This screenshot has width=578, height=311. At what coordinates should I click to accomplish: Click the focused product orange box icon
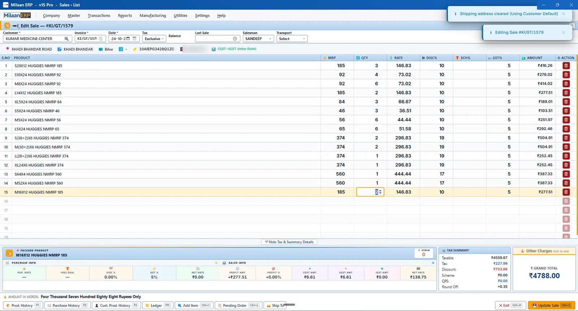tap(9, 253)
